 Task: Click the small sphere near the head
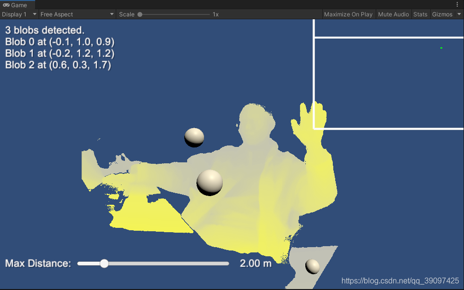click(x=194, y=137)
